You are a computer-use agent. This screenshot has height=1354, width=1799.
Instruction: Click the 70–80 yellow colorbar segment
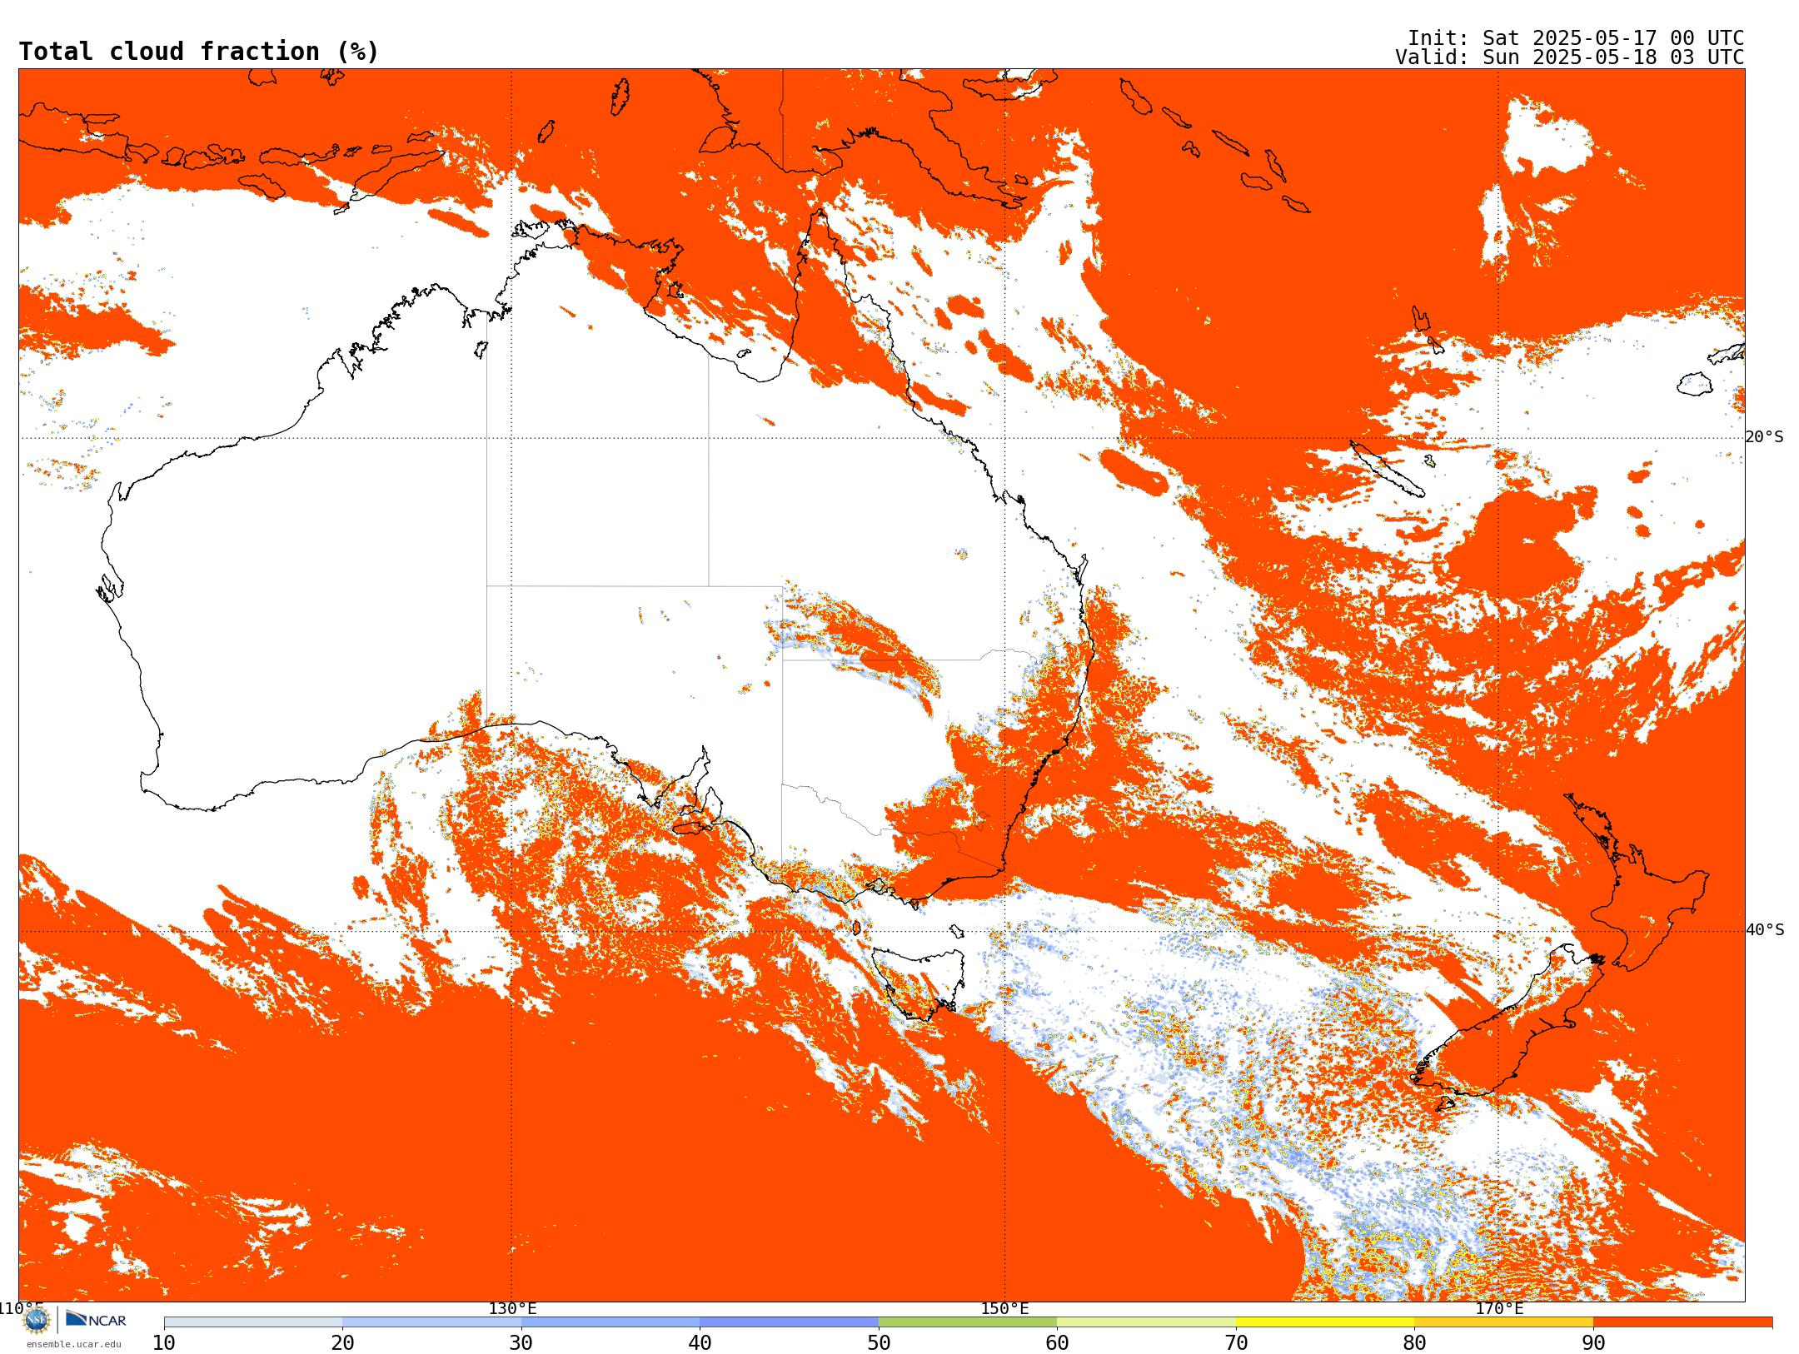[x=1325, y=1322]
